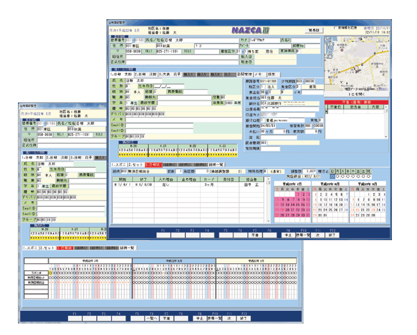Image resolution: width=417 pixels, height=335 pixels.
Task: Click day 25 in the 平成22年 9月 calendar
Action: tap(384, 209)
